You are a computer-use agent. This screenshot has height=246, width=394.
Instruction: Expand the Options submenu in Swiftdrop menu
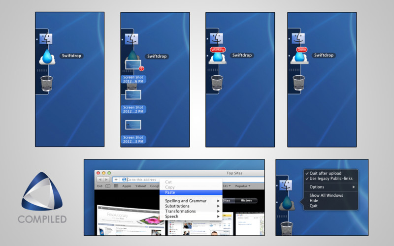330,187
